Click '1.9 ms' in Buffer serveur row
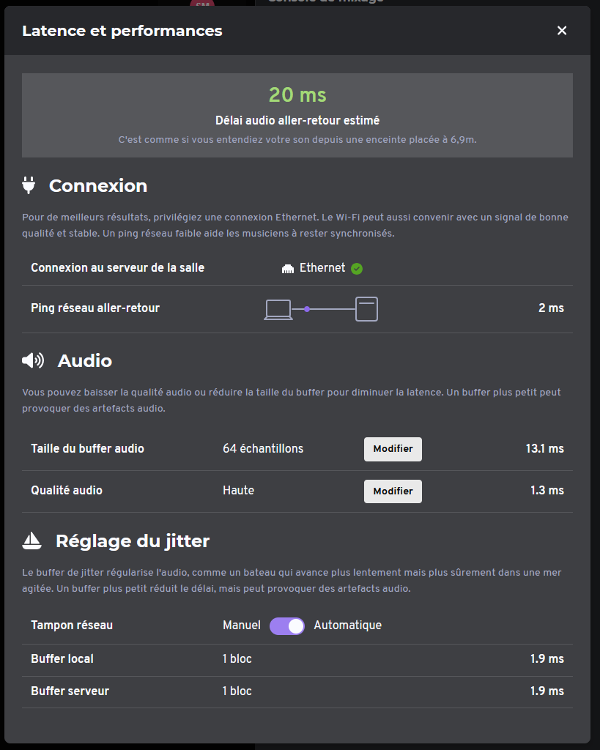The image size is (600, 750). click(x=547, y=691)
